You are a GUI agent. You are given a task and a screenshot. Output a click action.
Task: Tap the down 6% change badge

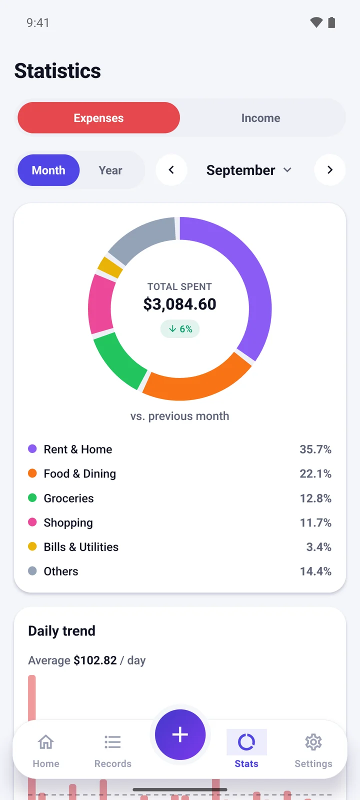(180, 329)
